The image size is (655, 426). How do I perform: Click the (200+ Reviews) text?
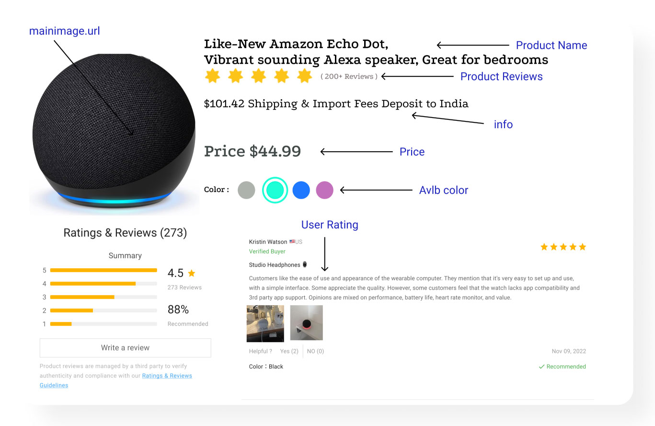pos(349,76)
